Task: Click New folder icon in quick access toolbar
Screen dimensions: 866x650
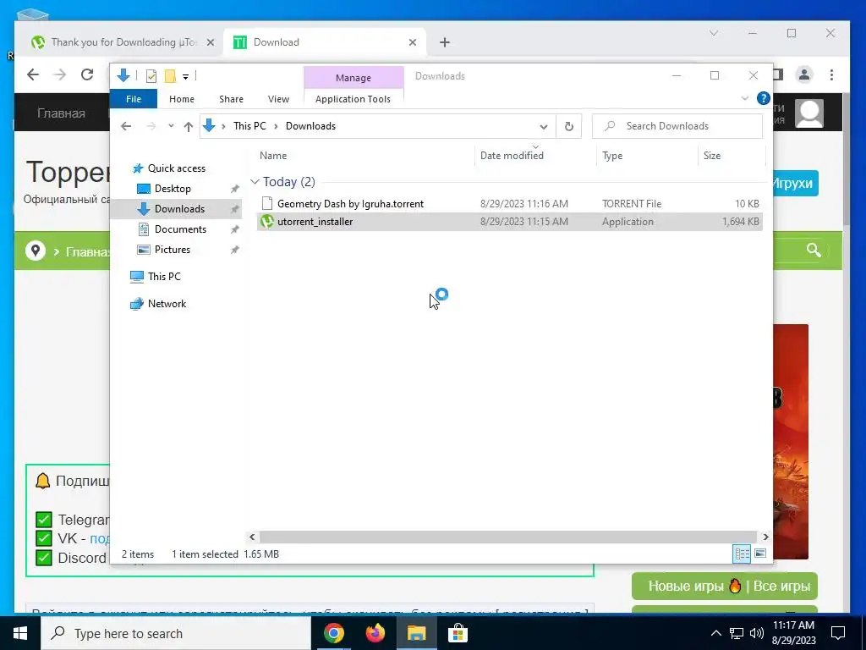Action: click(x=171, y=76)
